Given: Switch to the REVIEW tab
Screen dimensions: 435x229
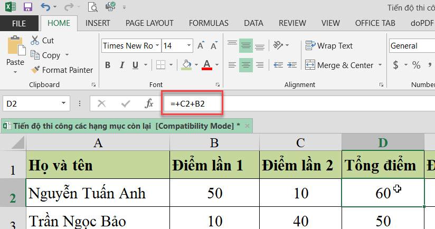Looking at the screenshot, I should (292, 23).
